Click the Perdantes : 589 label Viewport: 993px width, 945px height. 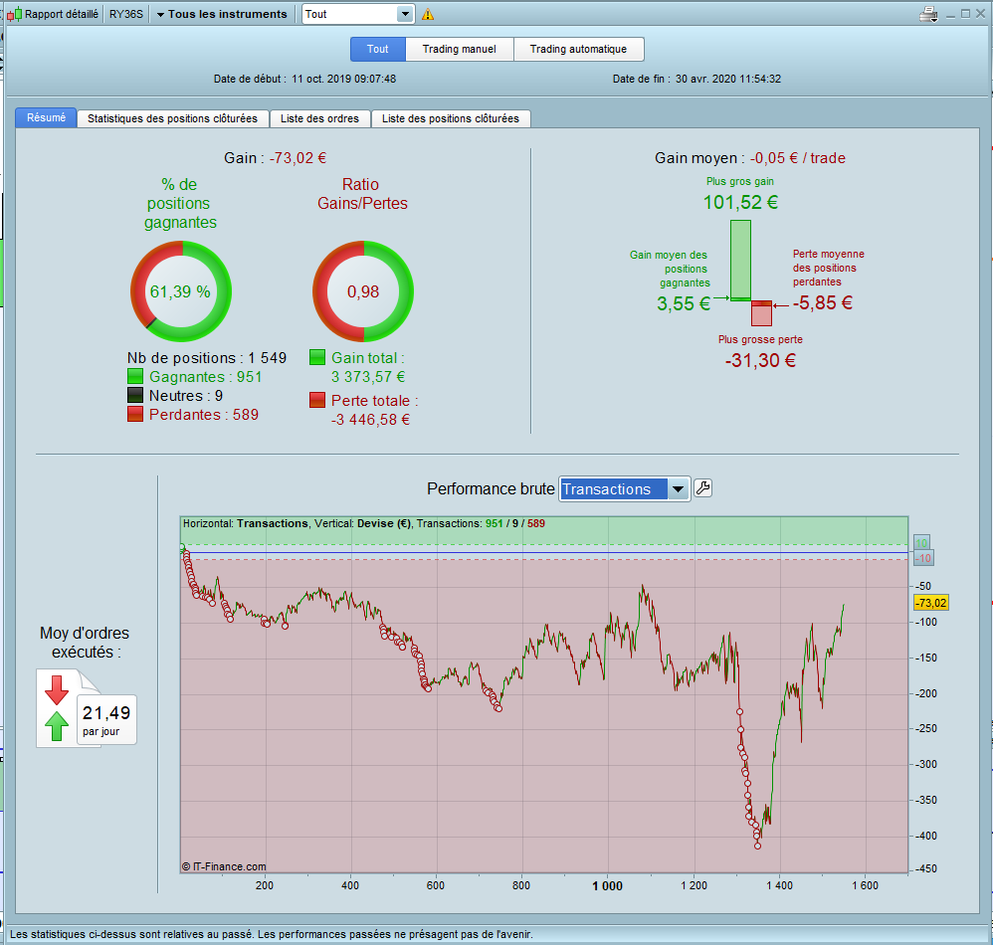(x=204, y=415)
